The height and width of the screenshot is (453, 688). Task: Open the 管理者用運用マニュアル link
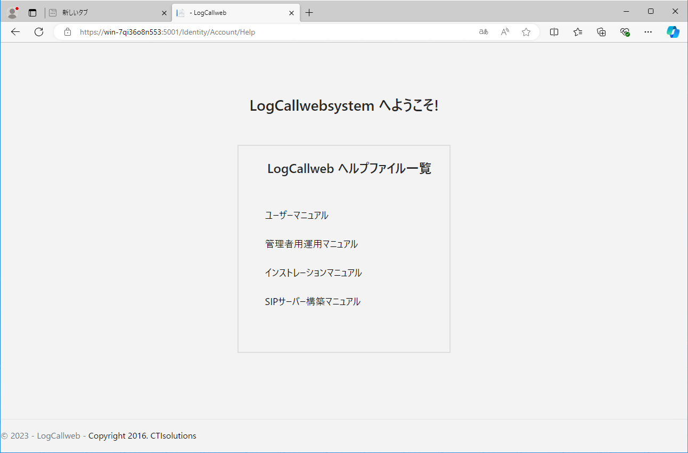tap(312, 244)
